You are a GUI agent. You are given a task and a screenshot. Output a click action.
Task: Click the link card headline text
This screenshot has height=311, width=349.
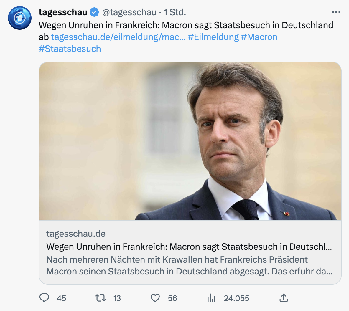click(x=189, y=247)
